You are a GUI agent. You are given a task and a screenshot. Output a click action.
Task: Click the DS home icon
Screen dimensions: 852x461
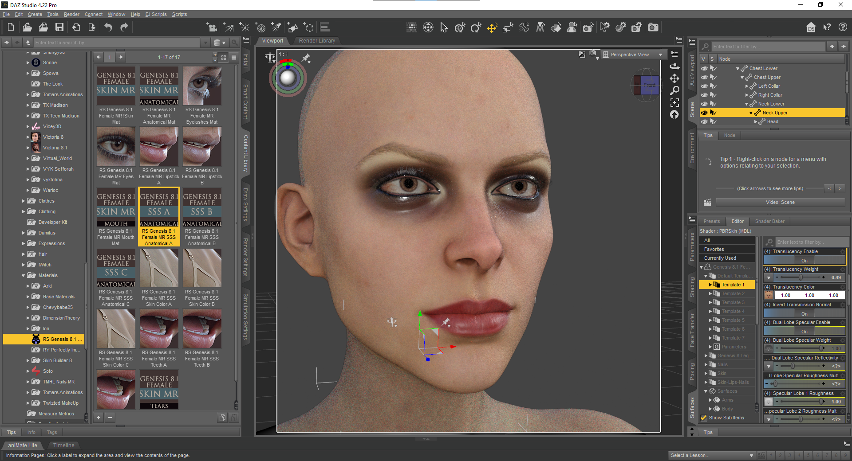click(x=811, y=27)
